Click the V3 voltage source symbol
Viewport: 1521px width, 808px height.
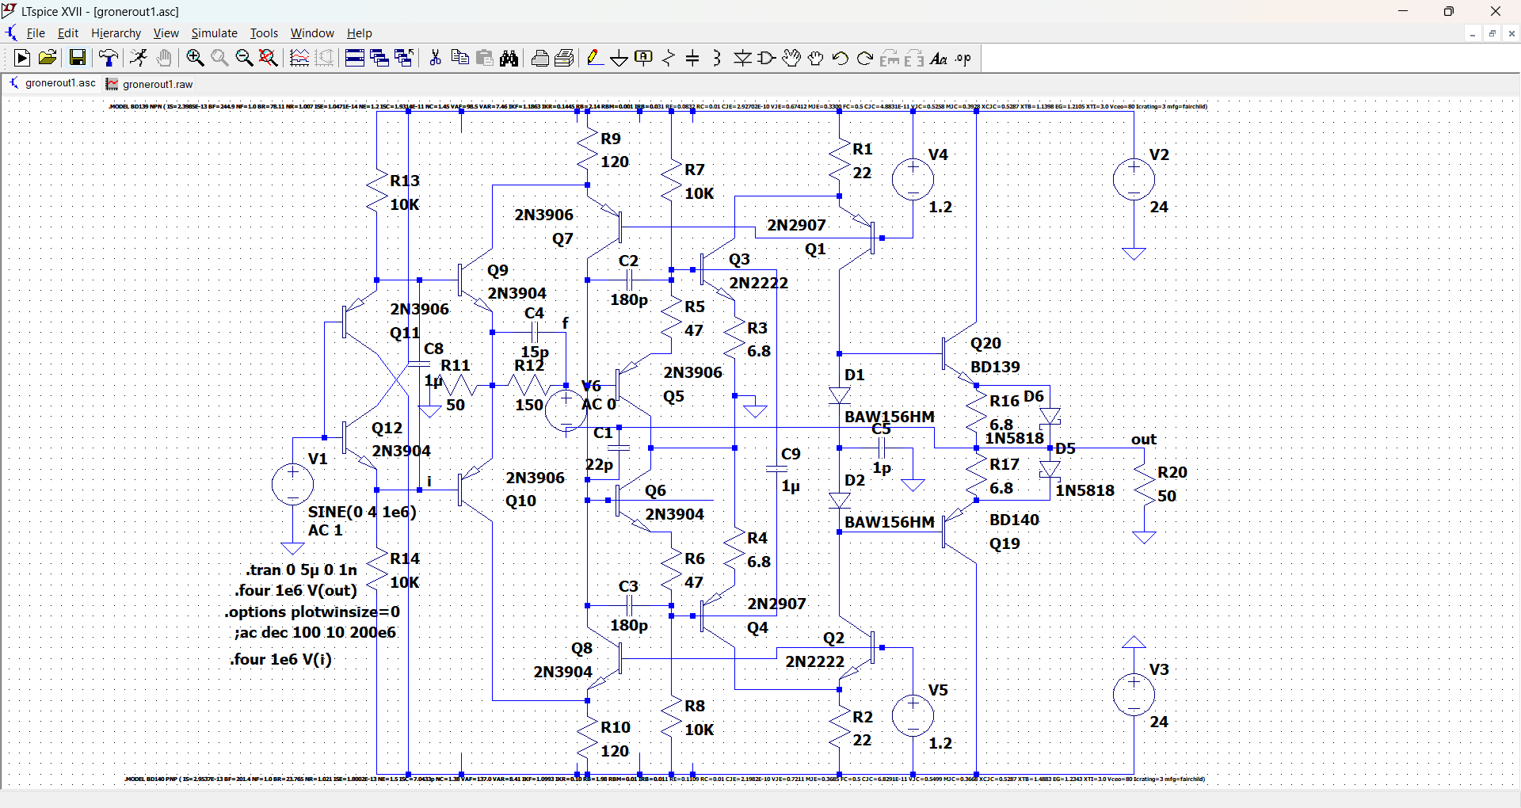(1134, 694)
